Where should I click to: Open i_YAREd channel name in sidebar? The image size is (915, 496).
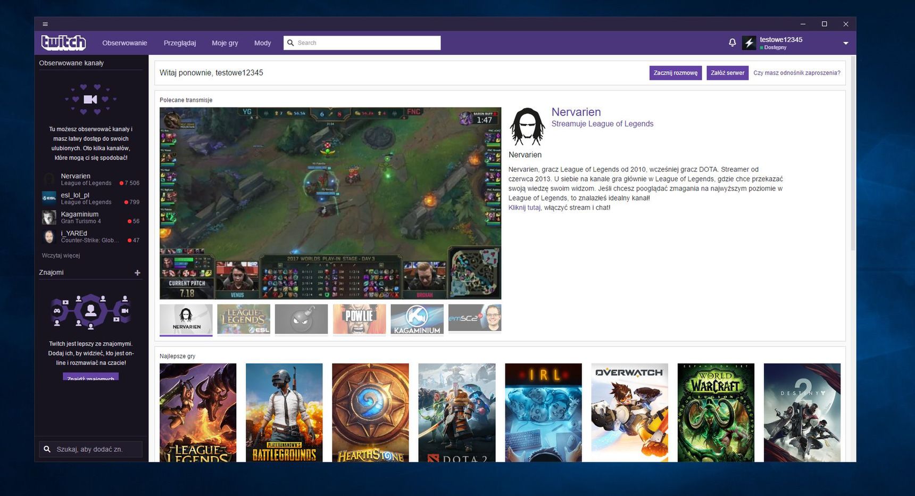(x=74, y=233)
